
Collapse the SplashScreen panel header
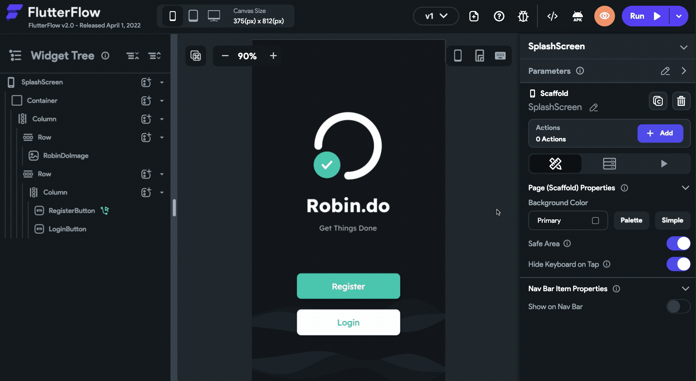tap(683, 47)
